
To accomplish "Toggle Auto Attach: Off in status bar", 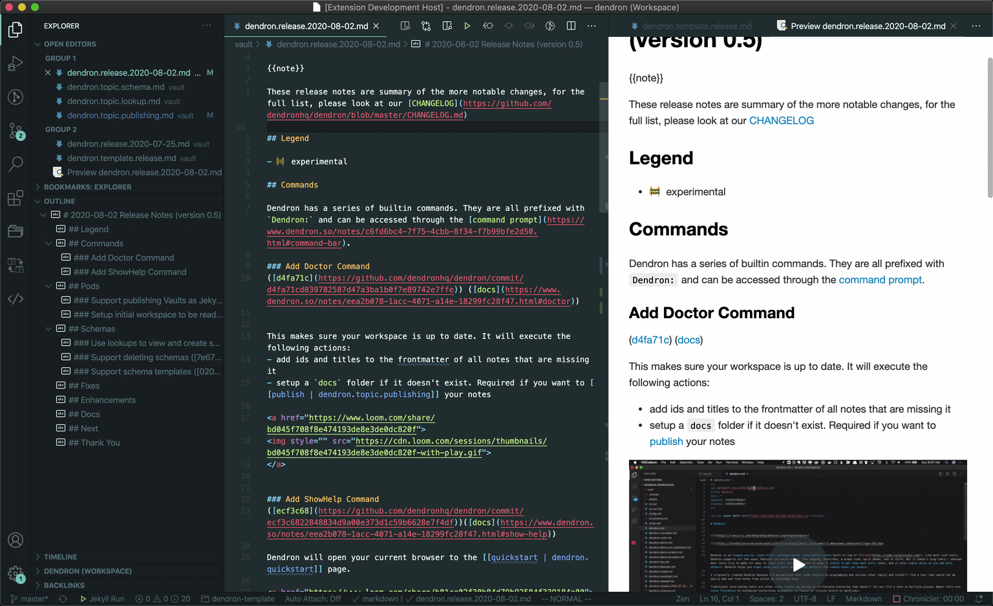I will pyautogui.click(x=313, y=599).
